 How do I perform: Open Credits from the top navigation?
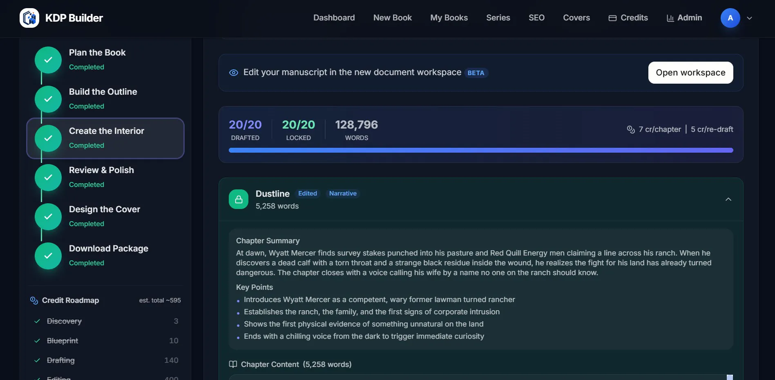click(628, 18)
